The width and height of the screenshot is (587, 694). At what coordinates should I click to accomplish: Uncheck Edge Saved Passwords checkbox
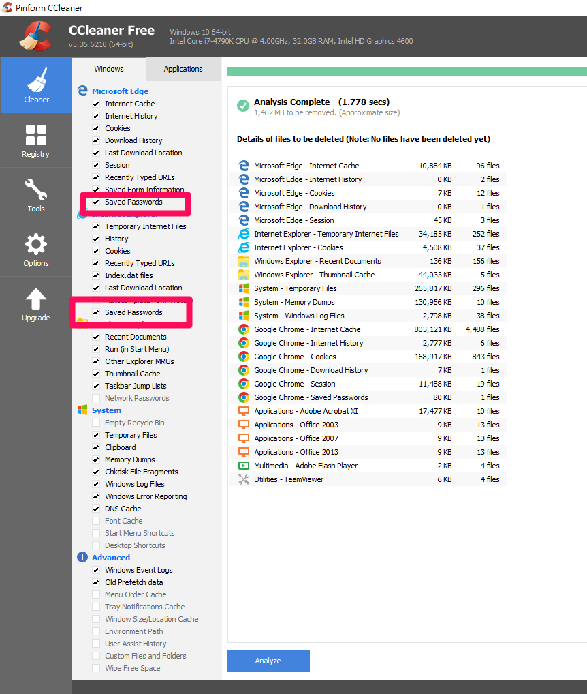tap(96, 202)
